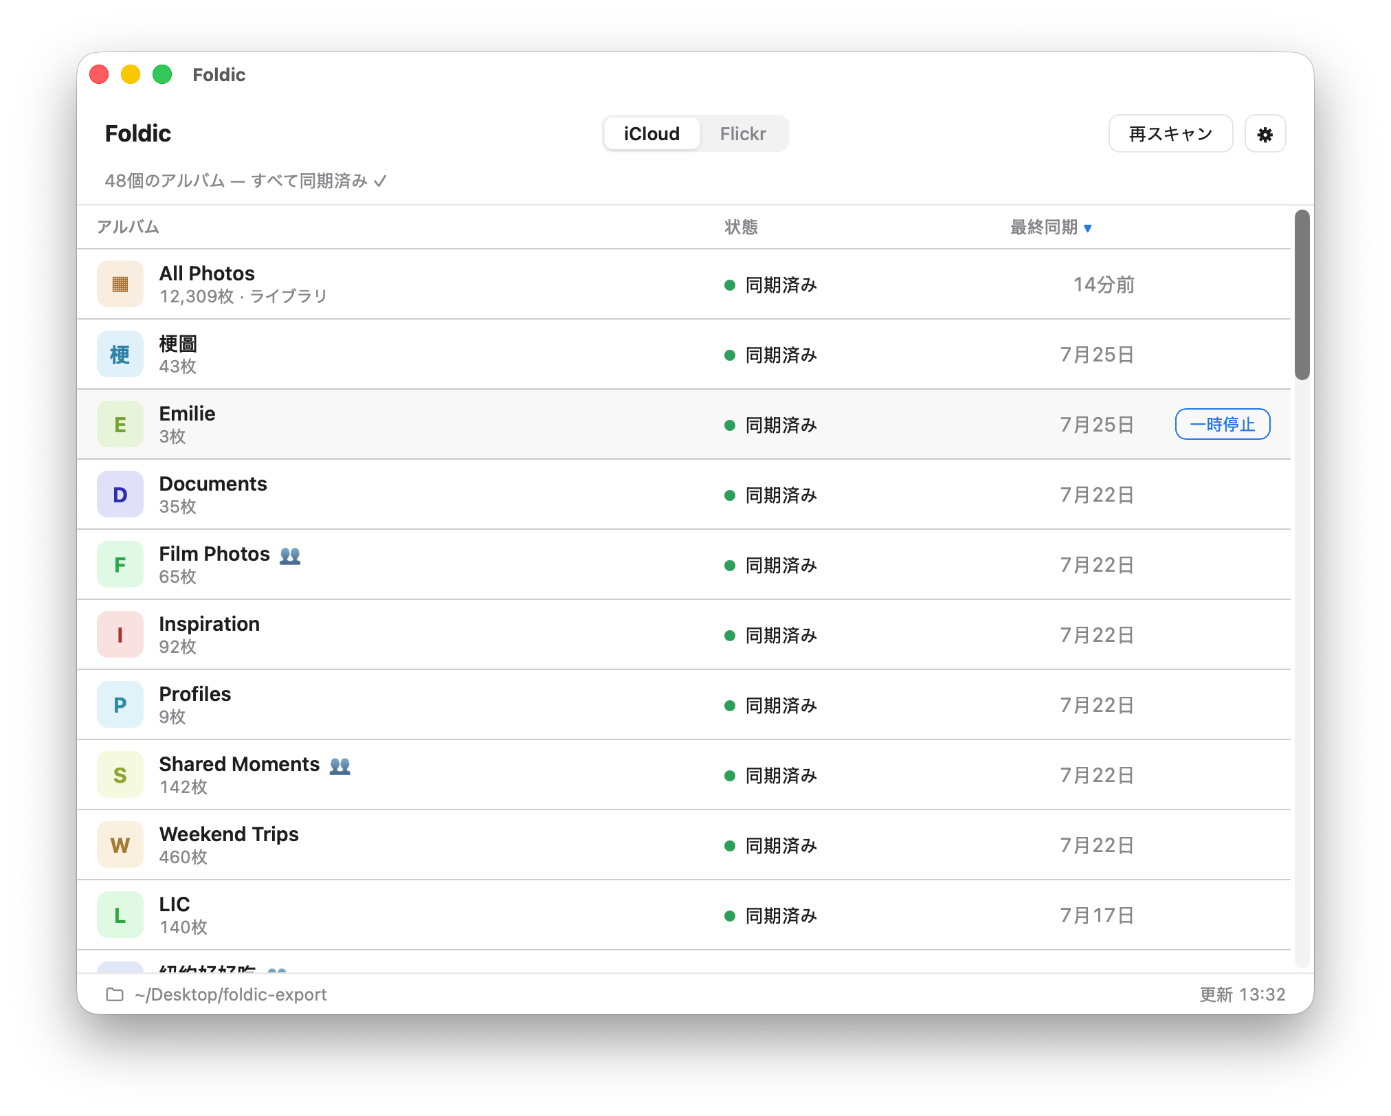Click the green status dot for Weekend Trips
Image resolution: width=1391 pixels, height=1116 pixels.
point(730,846)
